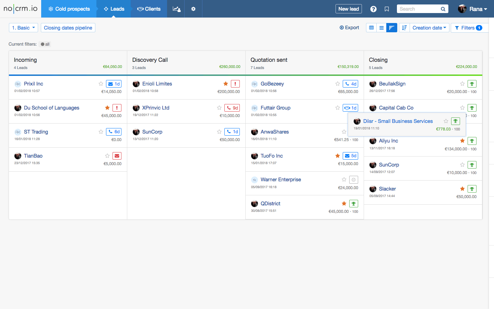Open the Rana user menu
This screenshot has height=309, width=494.
[x=473, y=9]
